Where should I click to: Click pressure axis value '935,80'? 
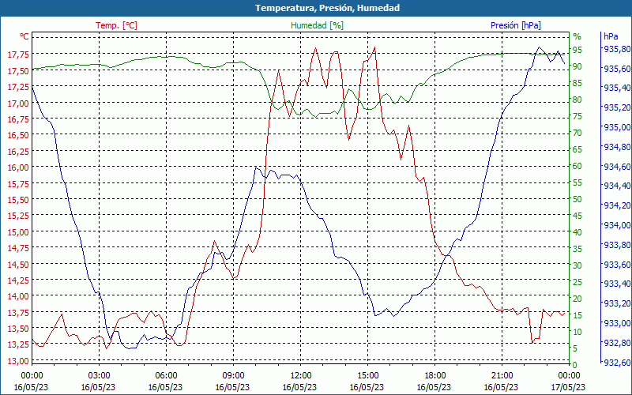click(x=616, y=49)
